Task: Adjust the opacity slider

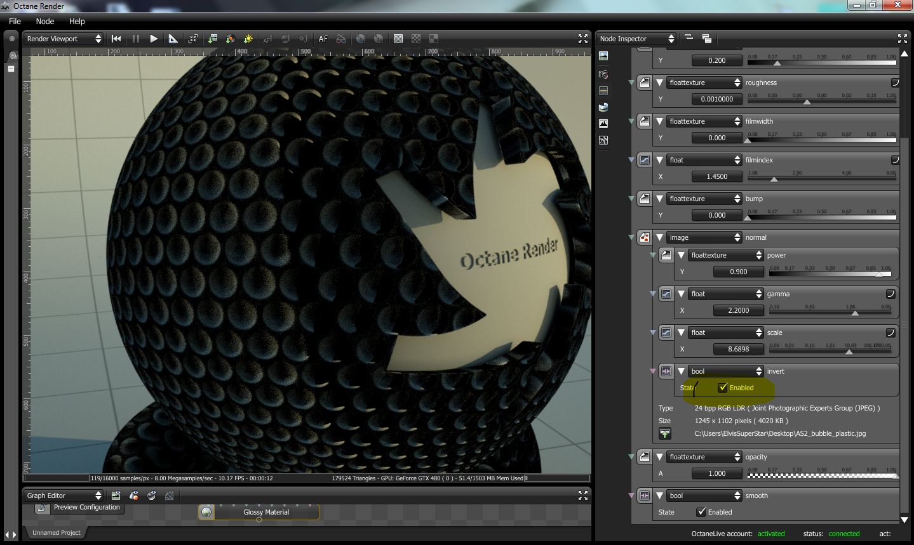Action: [821, 473]
